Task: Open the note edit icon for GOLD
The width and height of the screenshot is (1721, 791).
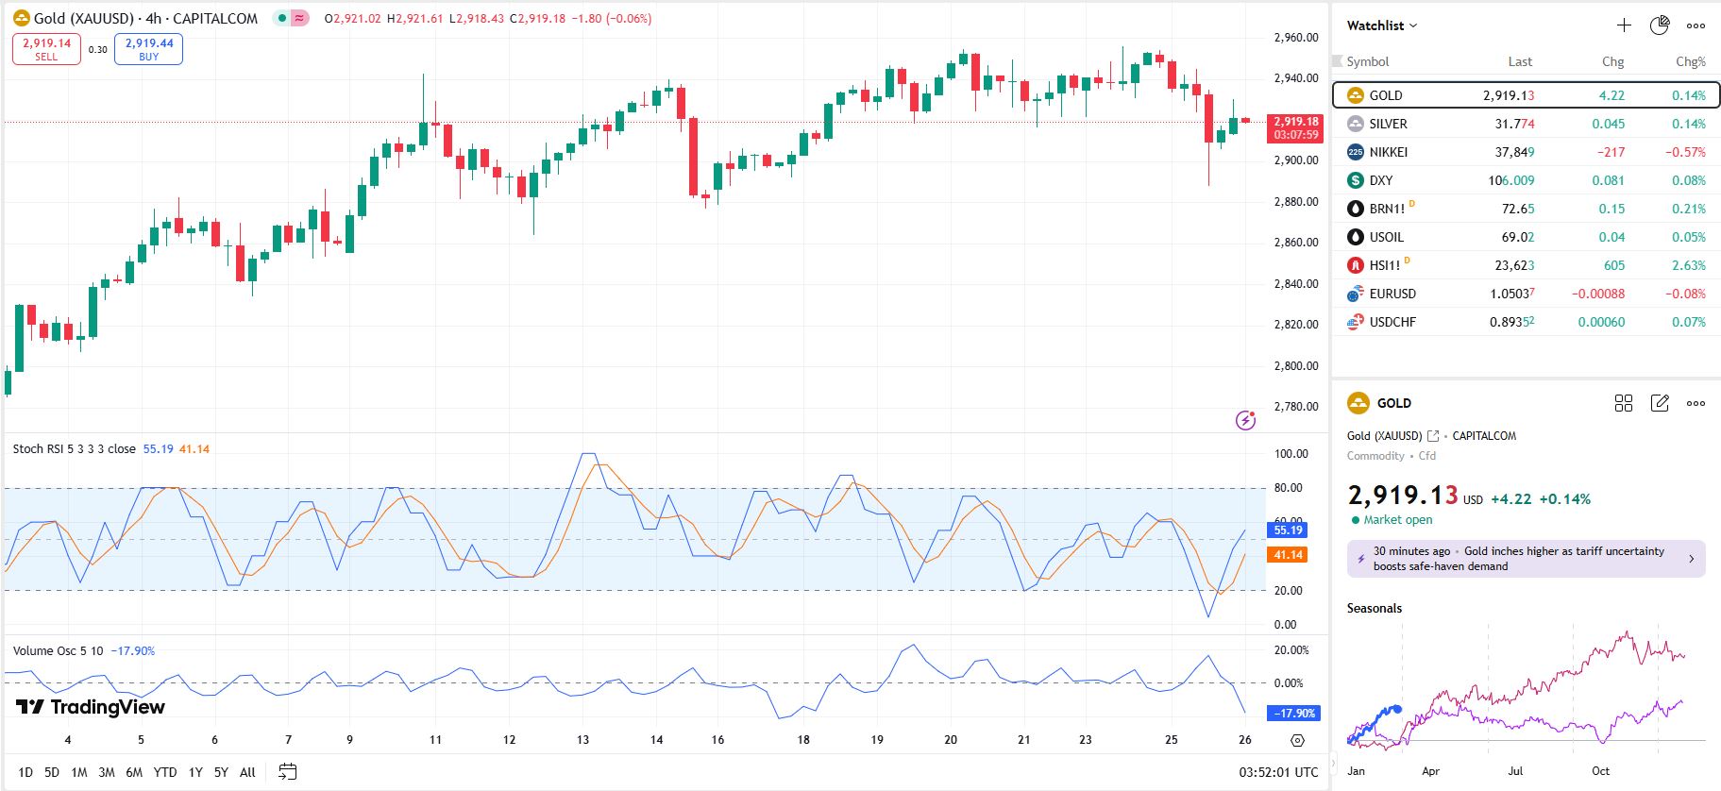Action: [1659, 403]
